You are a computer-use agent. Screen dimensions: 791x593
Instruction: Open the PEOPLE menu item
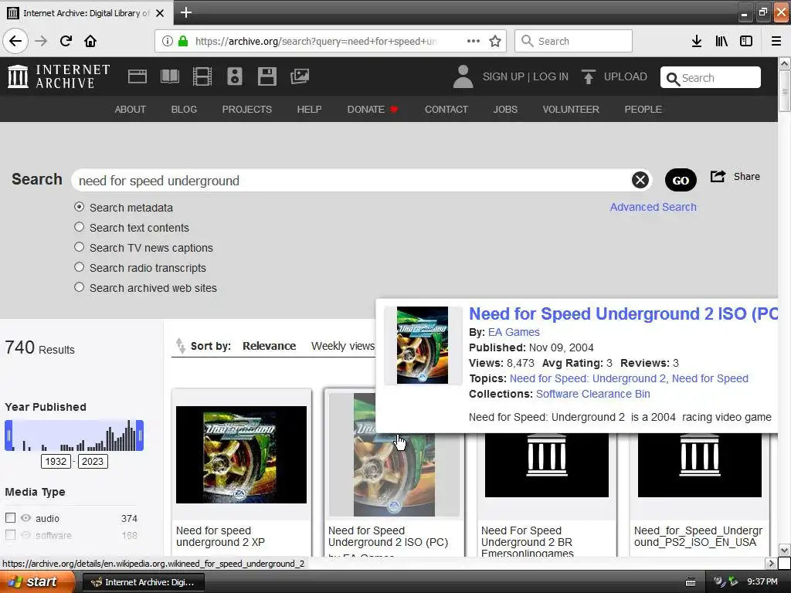tap(643, 110)
